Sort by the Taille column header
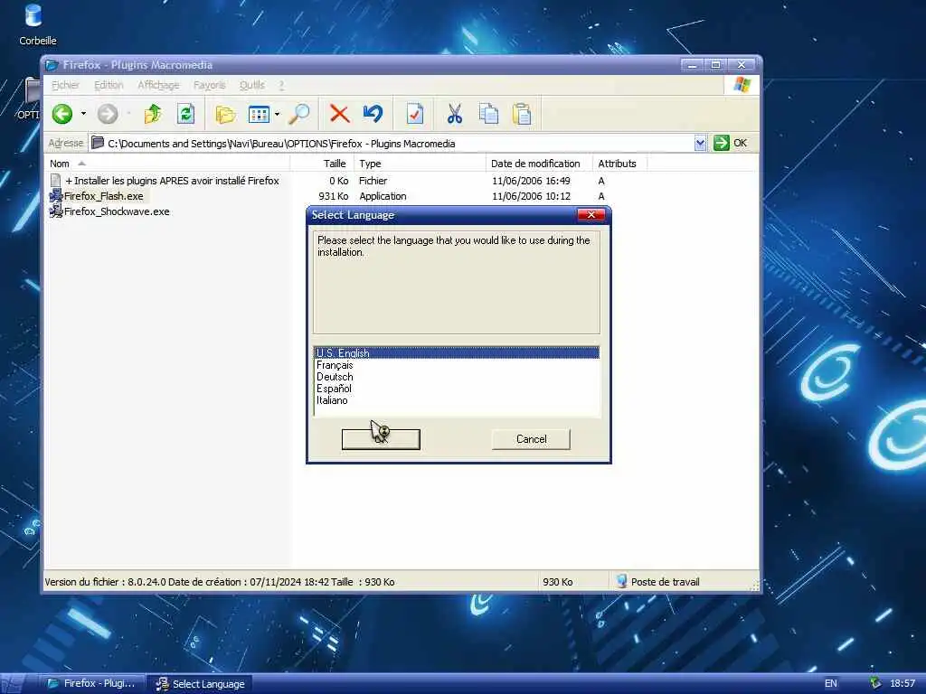926x694 pixels. pos(321,164)
